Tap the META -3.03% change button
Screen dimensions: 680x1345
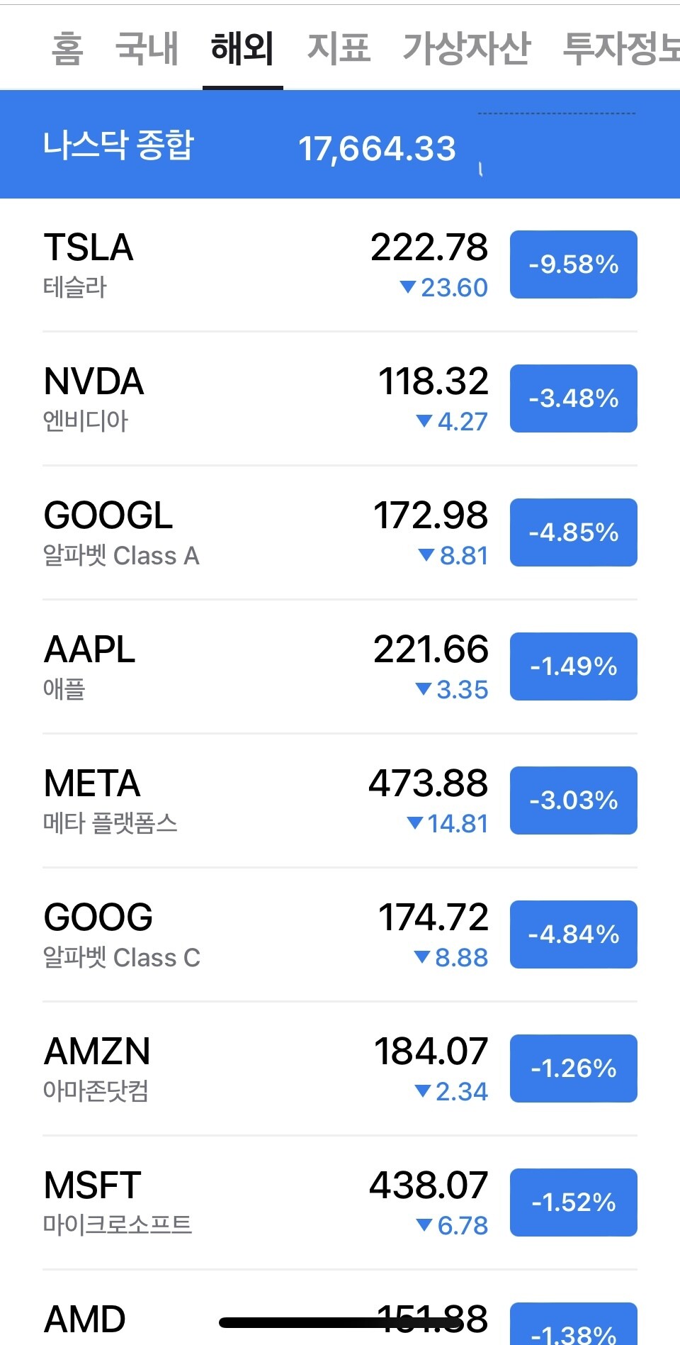click(x=573, y=800)
